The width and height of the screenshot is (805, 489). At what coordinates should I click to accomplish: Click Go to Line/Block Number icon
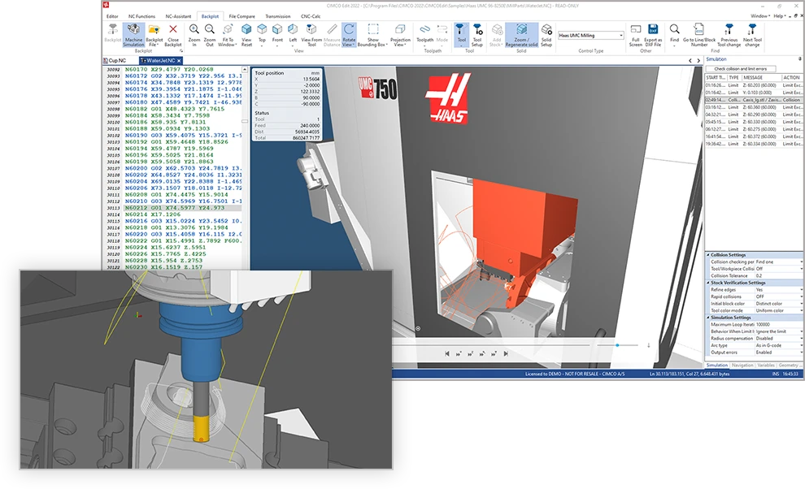tap(698, 34)
